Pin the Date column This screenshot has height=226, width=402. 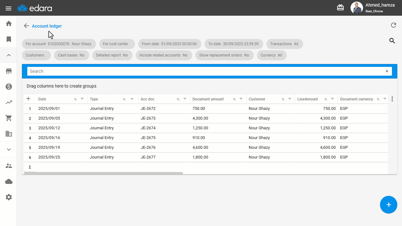[75, 99]
